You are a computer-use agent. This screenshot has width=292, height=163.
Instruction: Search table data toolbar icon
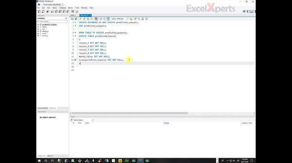click(73, 11)
